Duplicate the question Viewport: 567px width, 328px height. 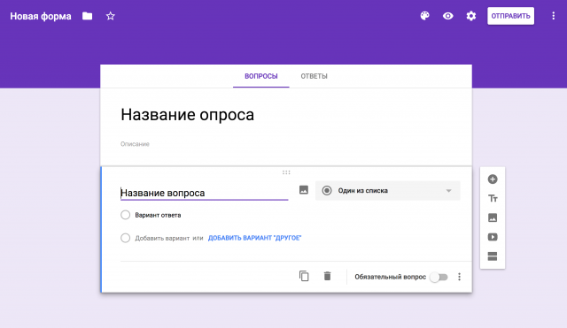[304, 276]
